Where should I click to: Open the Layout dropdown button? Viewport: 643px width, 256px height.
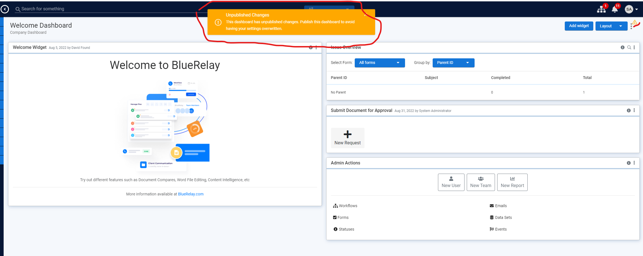(611, 26)
